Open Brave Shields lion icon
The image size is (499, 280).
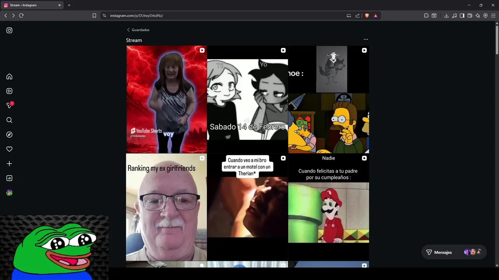pos(367,16)
